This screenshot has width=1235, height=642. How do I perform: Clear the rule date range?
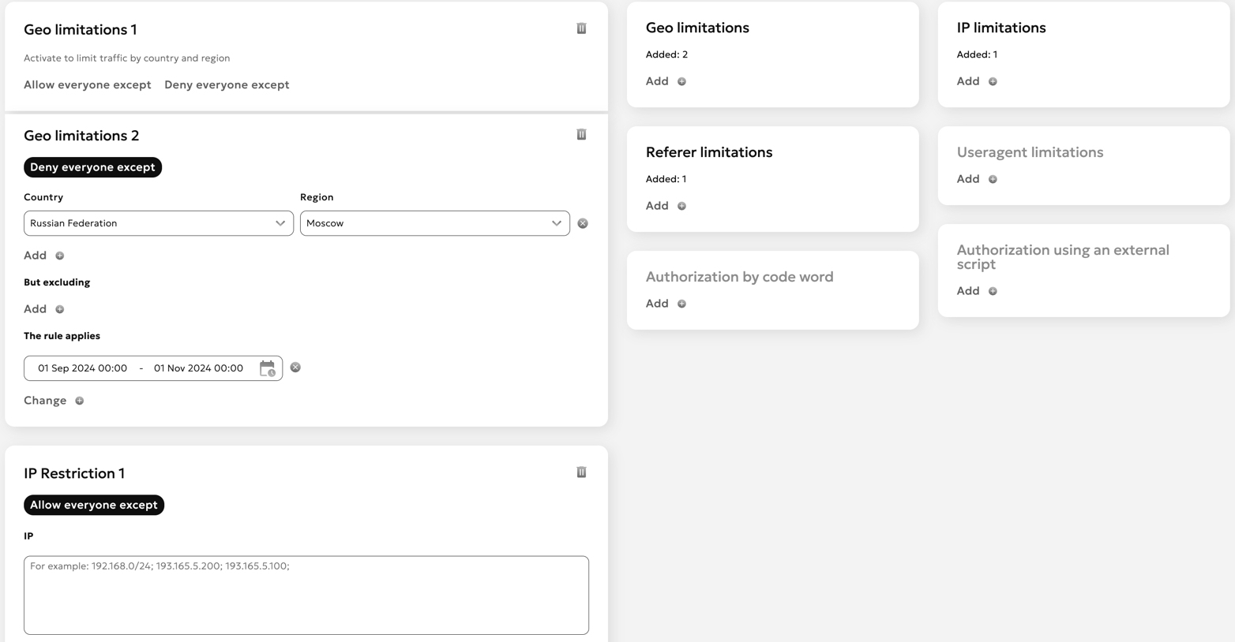(295, 368)
